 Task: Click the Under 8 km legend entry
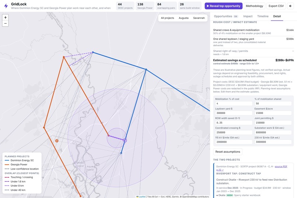[14, 186]
